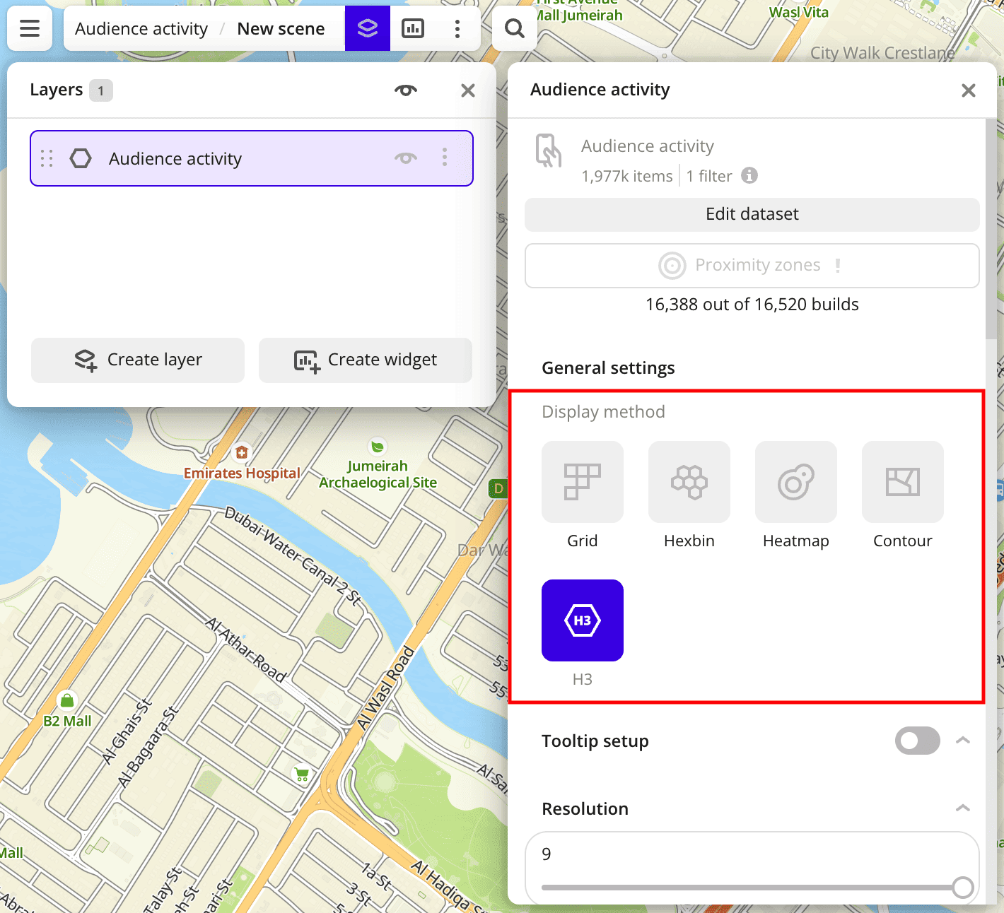Viewport: 1004px width, 913px height.
Task: Click the Edit dataset button
Action: pyautogui.click(x=752, y=214)
